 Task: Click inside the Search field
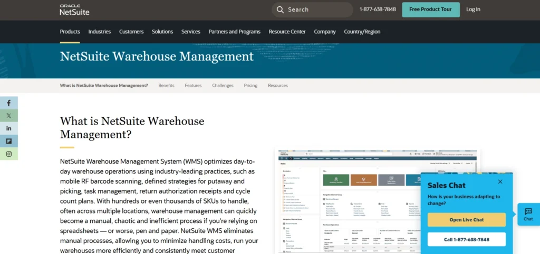(x=312, y=9)
